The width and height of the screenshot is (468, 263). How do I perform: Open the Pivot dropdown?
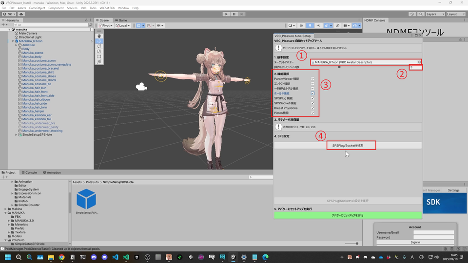coord(106,26)
